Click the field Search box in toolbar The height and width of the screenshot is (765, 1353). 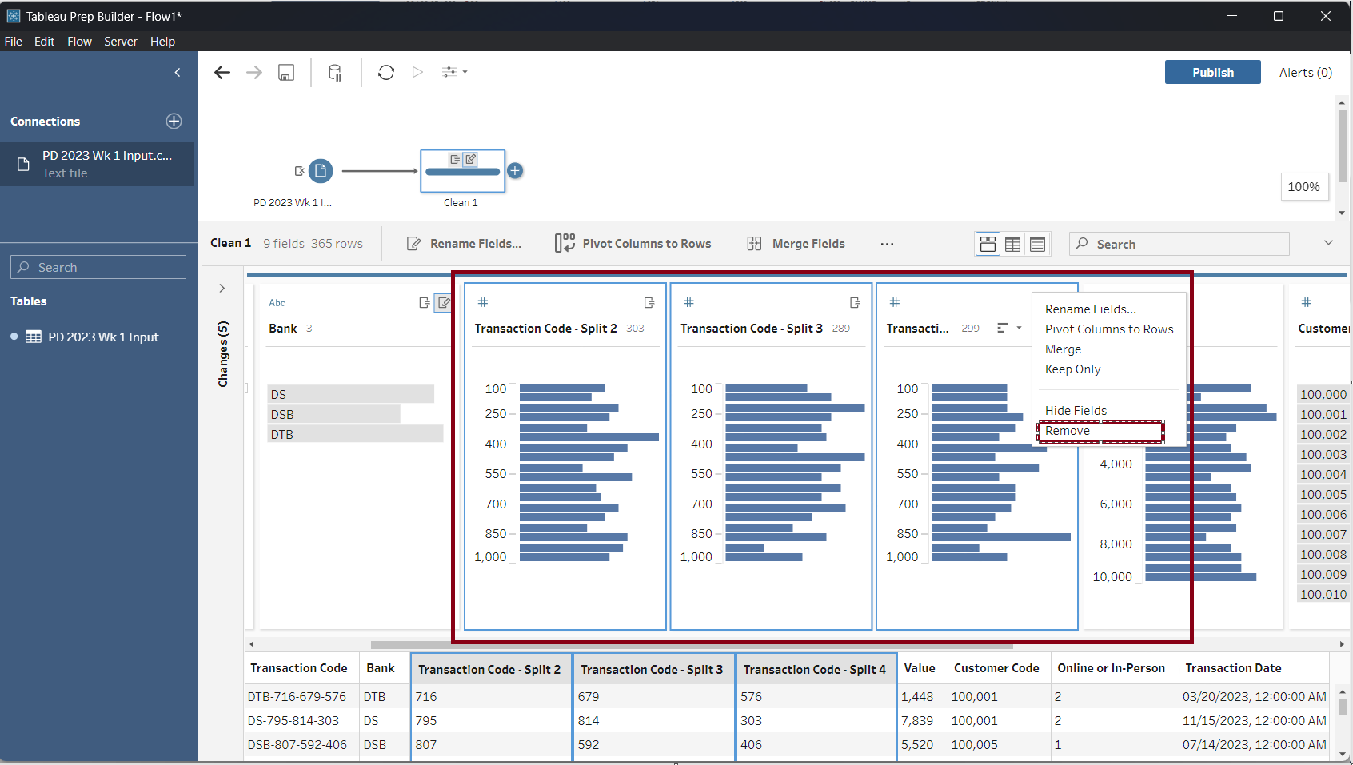click(x=1179, y=244)
